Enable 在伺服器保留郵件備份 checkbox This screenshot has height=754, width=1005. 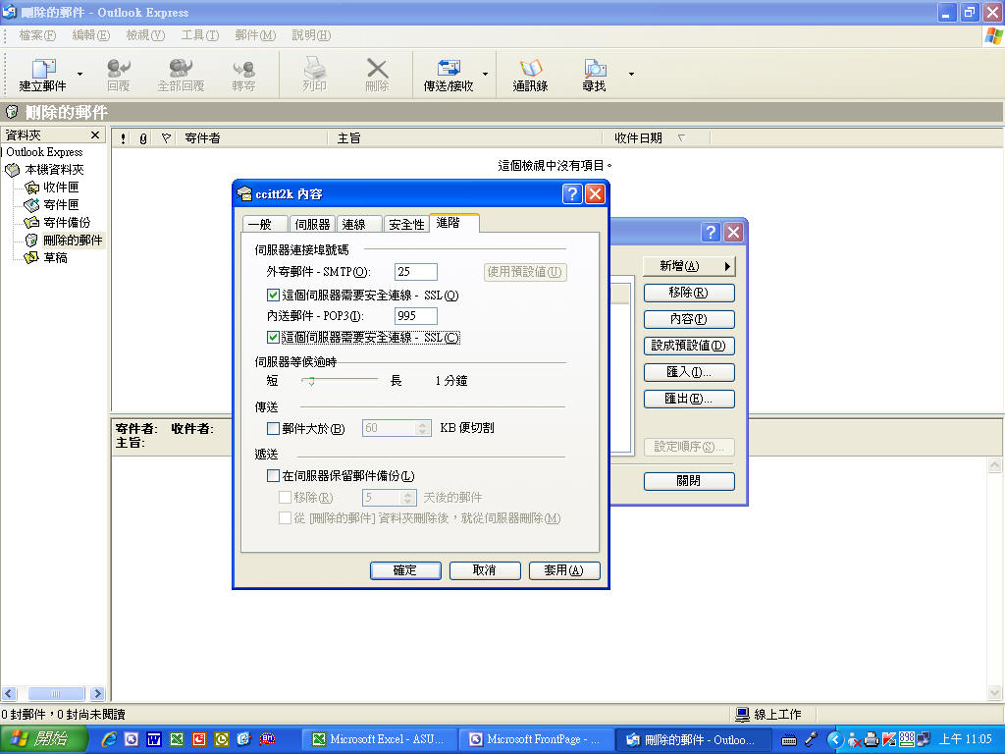point(273,476)
